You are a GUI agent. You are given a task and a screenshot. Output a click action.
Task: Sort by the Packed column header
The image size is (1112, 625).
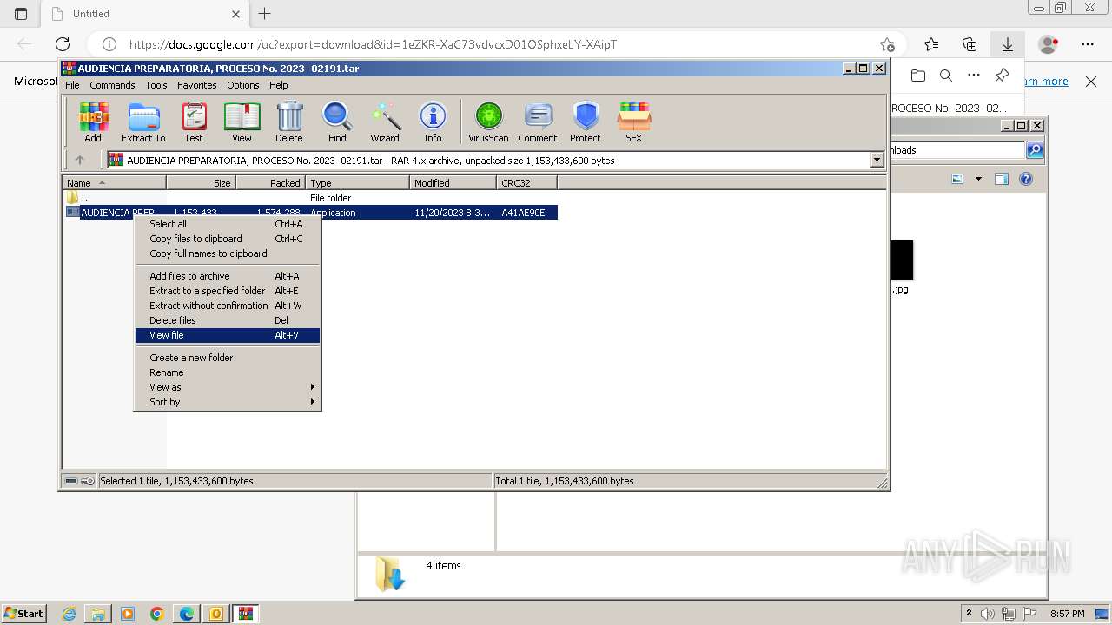[270, 182]
